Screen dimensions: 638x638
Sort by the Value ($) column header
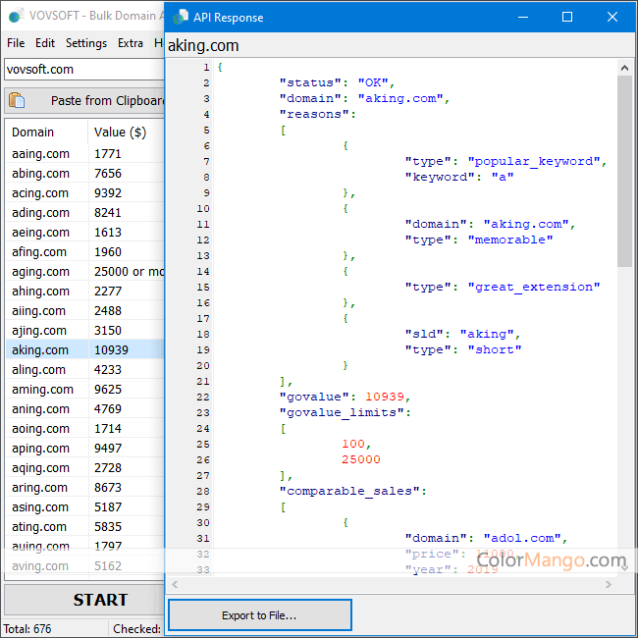click(120, 133)
